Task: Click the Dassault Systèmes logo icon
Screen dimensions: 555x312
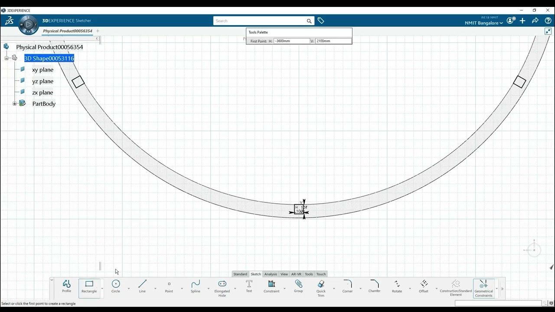Action: coord(9,20)
